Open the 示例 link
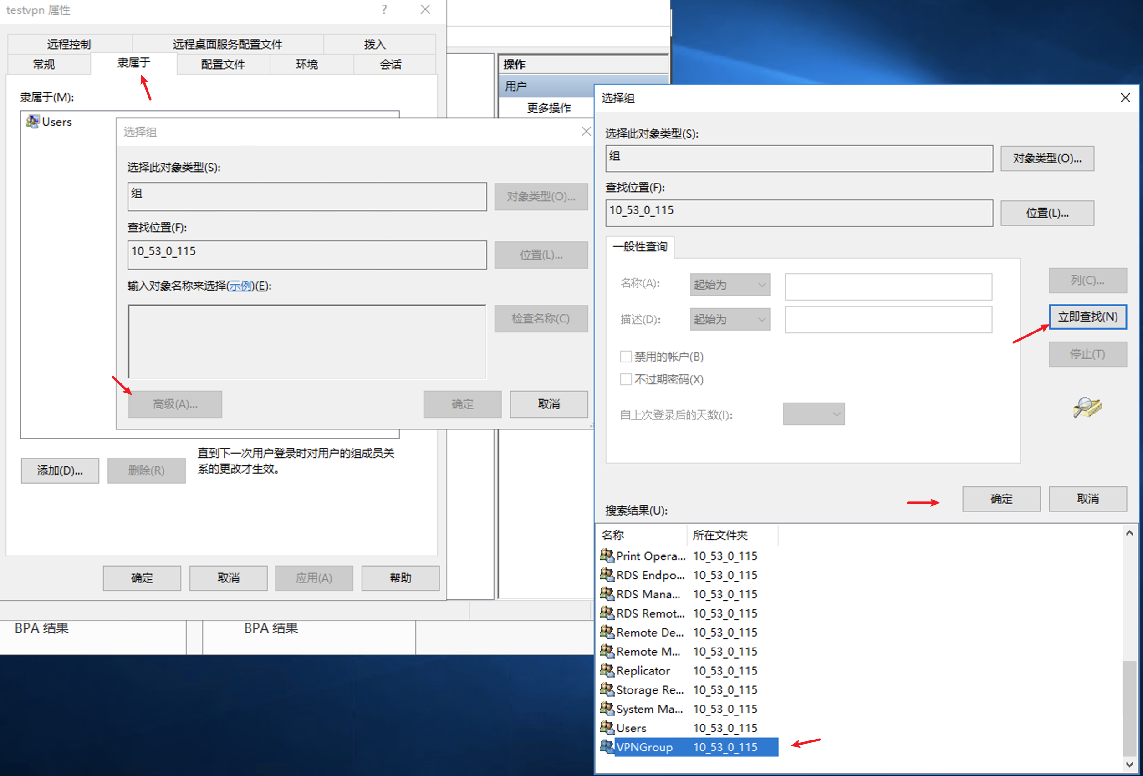Image resolution: width=1143 pixels, height=776 pixels. pos(240,286)
